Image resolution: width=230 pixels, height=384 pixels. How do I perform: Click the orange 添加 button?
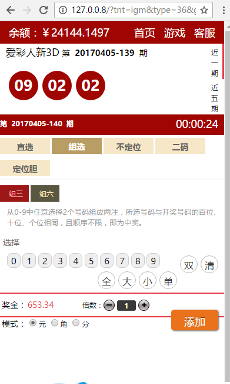pyautogui.click(x=195, y=320)
